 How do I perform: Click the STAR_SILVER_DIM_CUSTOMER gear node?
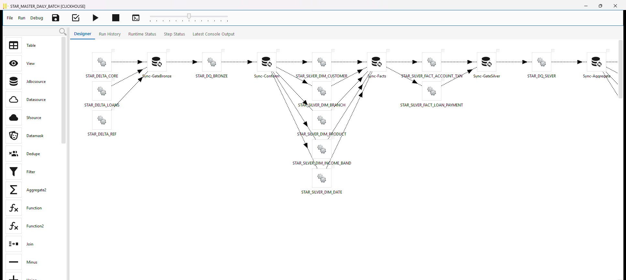click(x=322, y=62)
